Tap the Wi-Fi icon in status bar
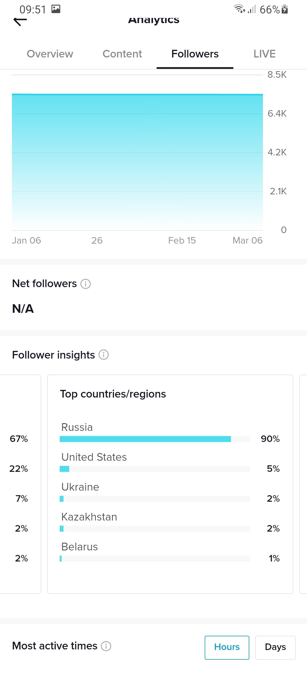This screenshot has width=307, height=683. click(239, 9)
